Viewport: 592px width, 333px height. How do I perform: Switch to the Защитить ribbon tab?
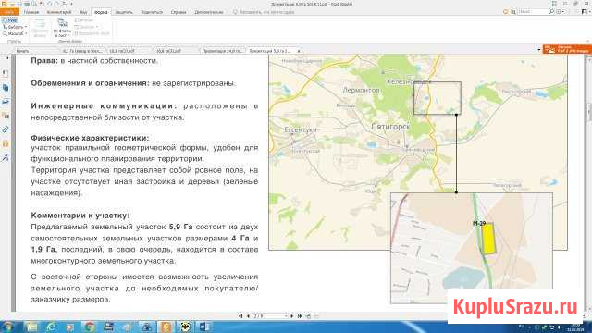124,12
